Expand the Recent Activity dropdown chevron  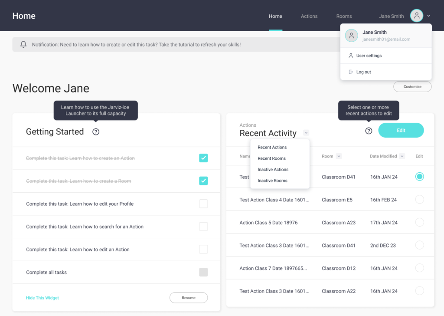click(306, 133)
